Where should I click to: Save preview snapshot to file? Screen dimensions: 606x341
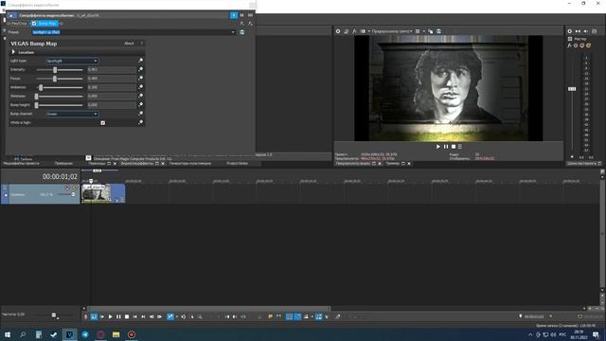pyautogui.click(x=438, y=31)
